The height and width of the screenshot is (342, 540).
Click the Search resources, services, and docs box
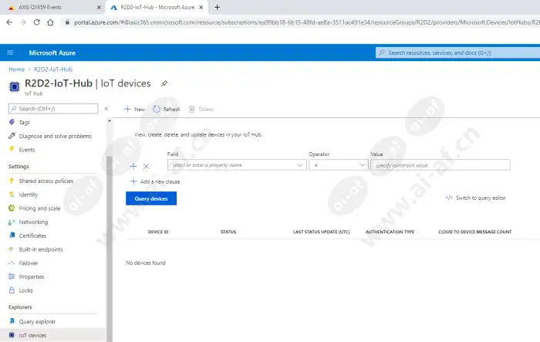pos(458,52)
